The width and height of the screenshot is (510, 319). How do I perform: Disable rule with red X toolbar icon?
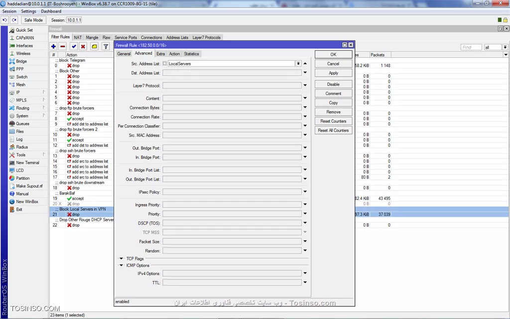[83, 46]
